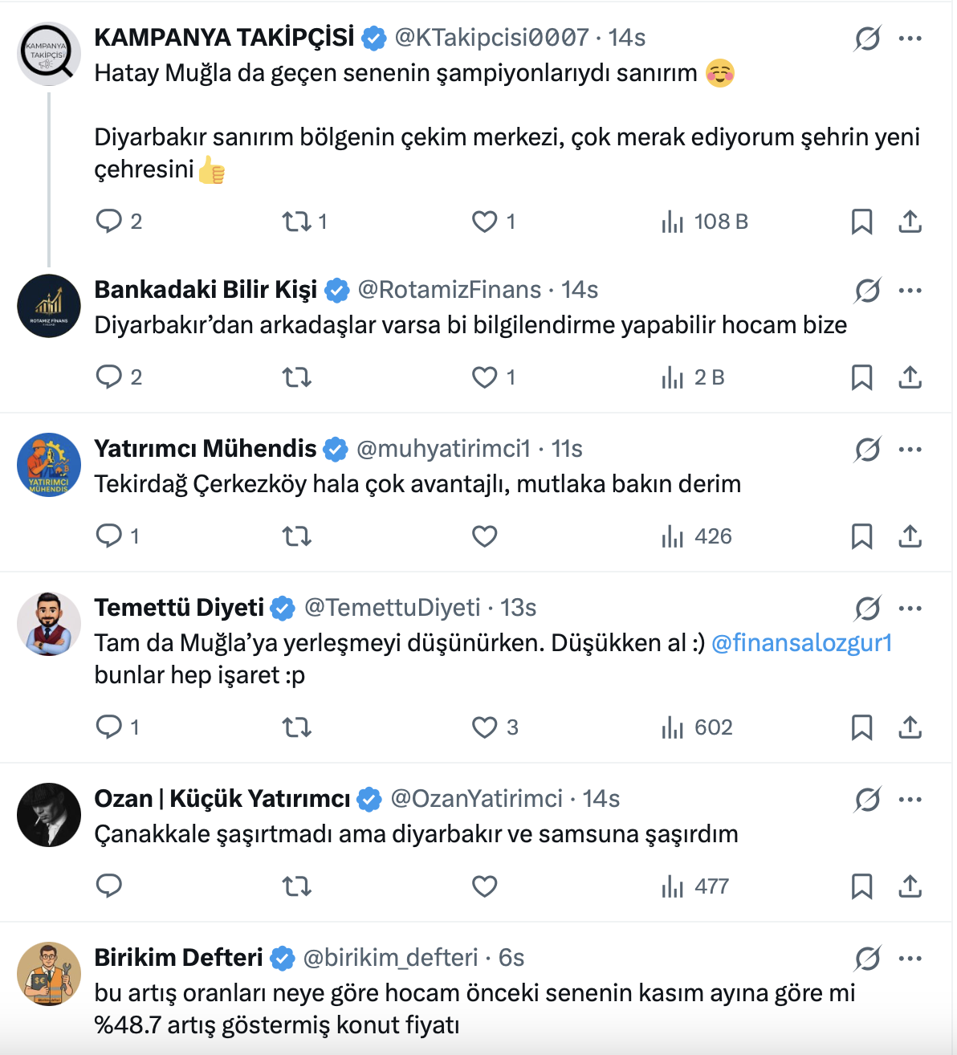This screenshot has height=1055, width=957.
Task: Open more options menu on KAMPANYA TAKİPÇİSİ's tweet
Action: [910, 38]
